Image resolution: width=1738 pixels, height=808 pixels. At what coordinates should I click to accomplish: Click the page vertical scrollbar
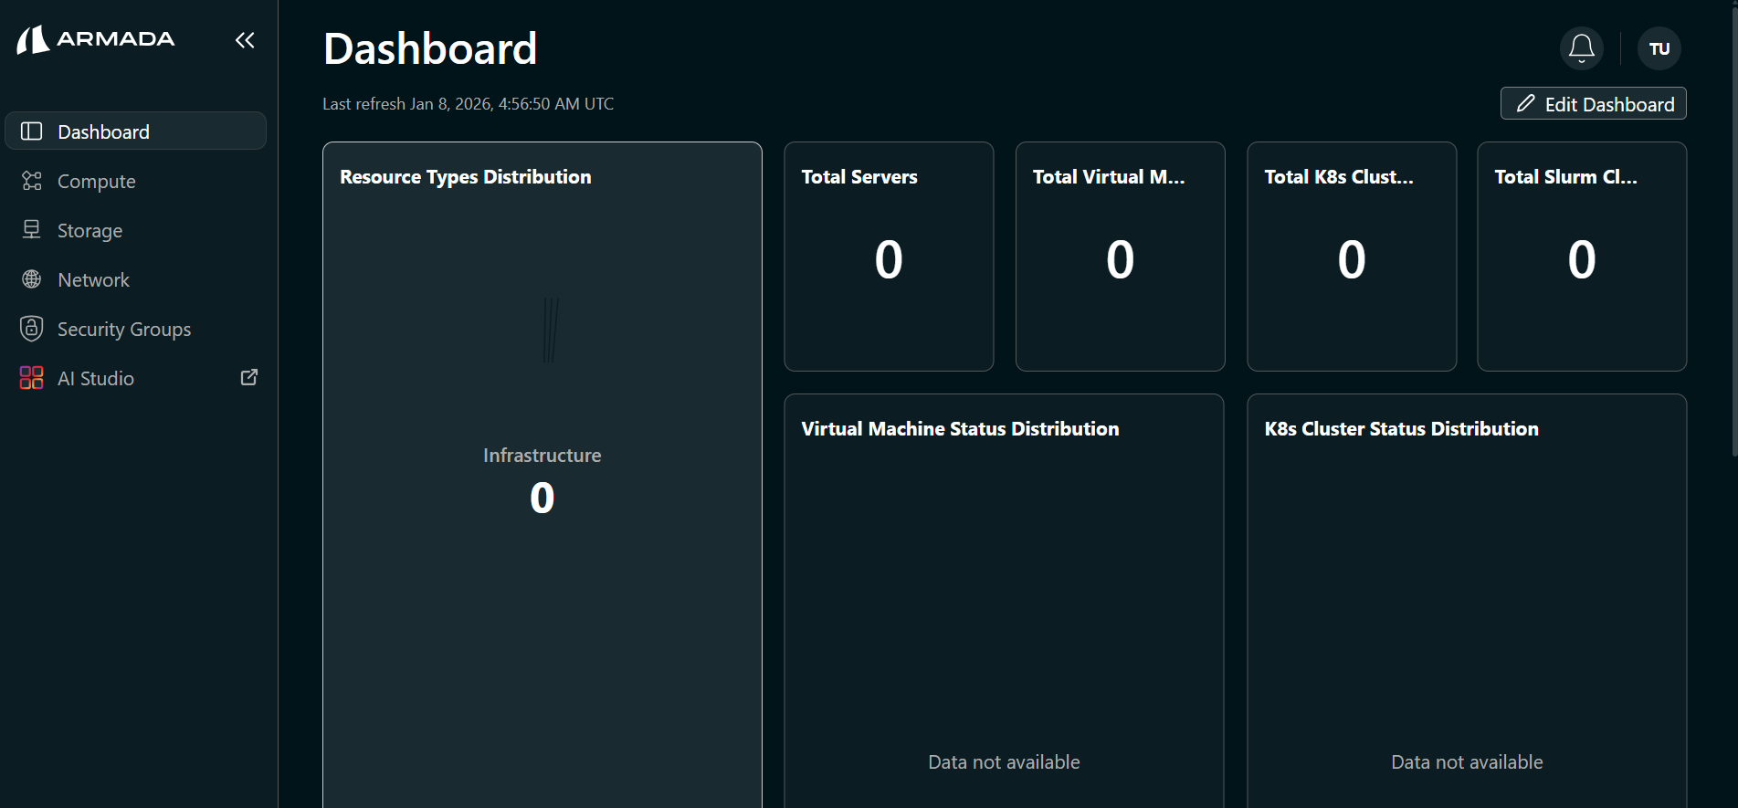pos(1733,228)
